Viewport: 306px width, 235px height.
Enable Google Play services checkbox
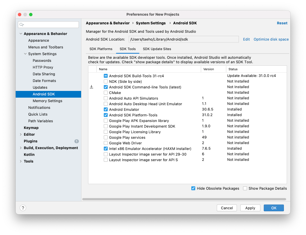105,137
